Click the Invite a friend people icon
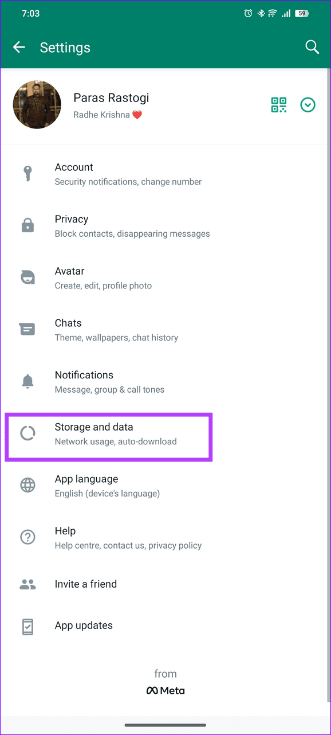Screen dimensions: 331x735 27,585
